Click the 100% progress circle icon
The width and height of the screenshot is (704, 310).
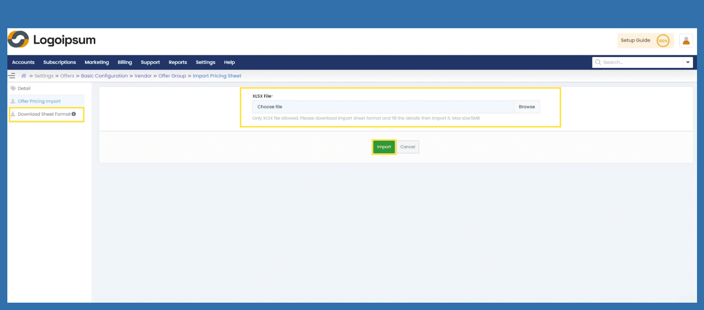pos(663,41)
